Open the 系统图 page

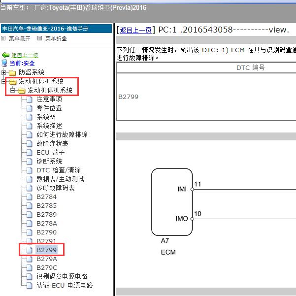tap(46, 117)
